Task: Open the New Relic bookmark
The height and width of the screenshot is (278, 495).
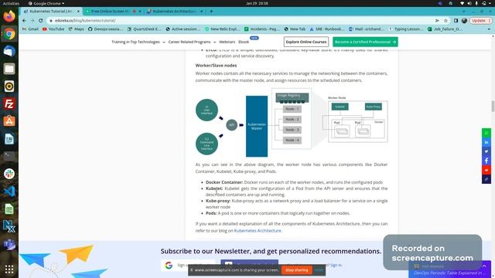Action: (222, 29)
